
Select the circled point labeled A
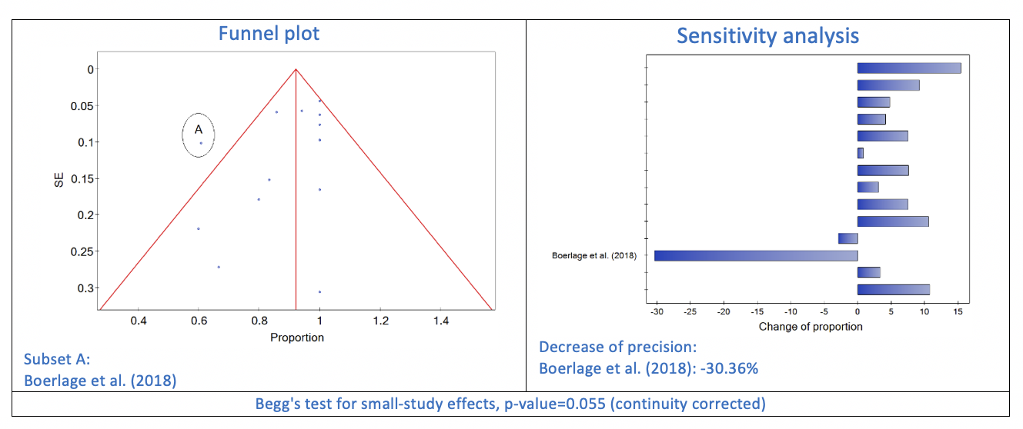[200, 143]
